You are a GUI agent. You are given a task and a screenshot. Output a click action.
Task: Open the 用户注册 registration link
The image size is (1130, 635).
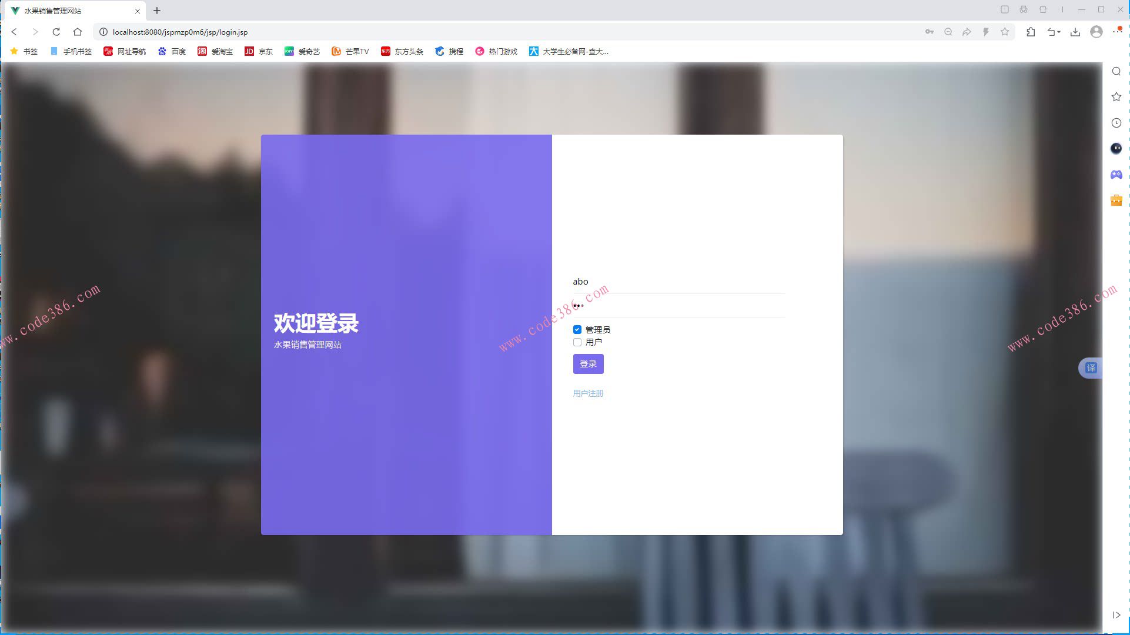587,393
